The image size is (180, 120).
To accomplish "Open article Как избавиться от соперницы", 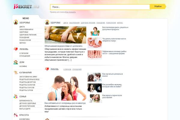I will click(65, 103).
